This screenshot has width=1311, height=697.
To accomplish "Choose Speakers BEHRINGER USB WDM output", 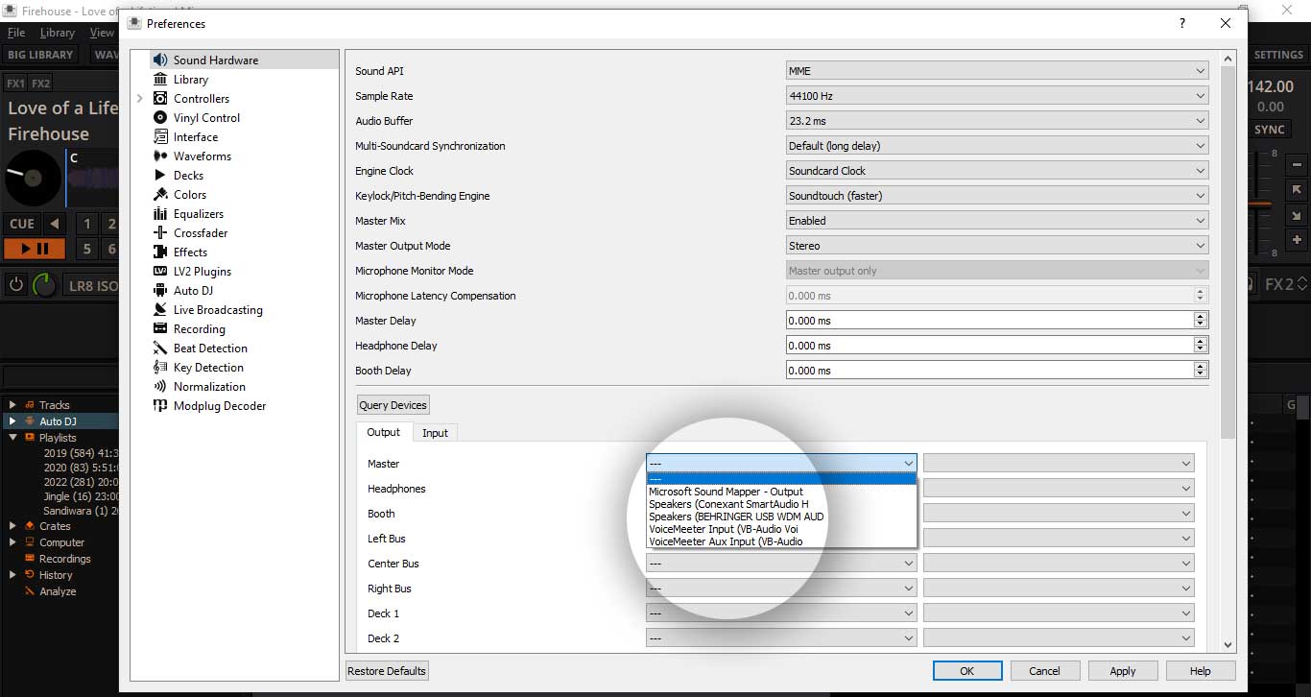I will tap(735, 517).
